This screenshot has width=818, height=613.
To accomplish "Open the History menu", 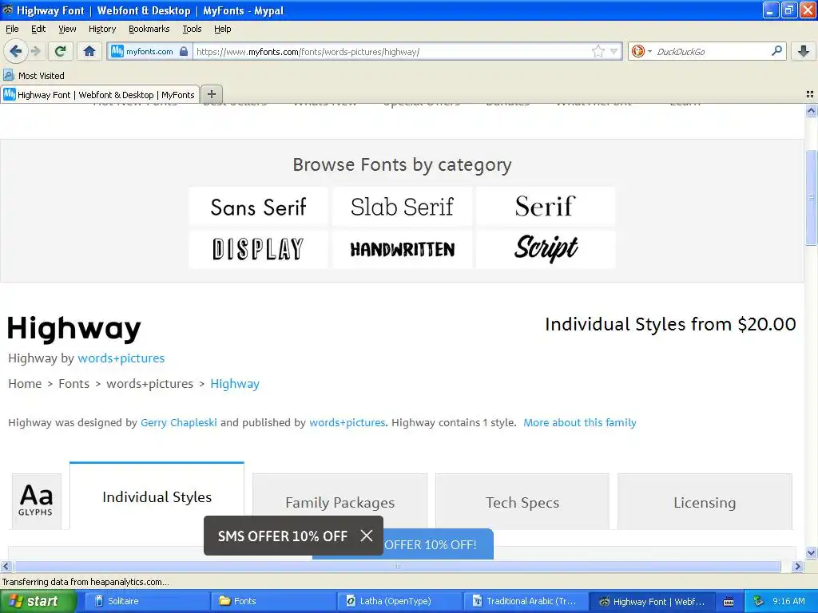I will 101,29.
